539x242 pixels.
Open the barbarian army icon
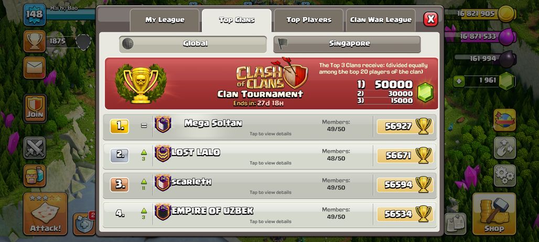[x=35, y=175]
